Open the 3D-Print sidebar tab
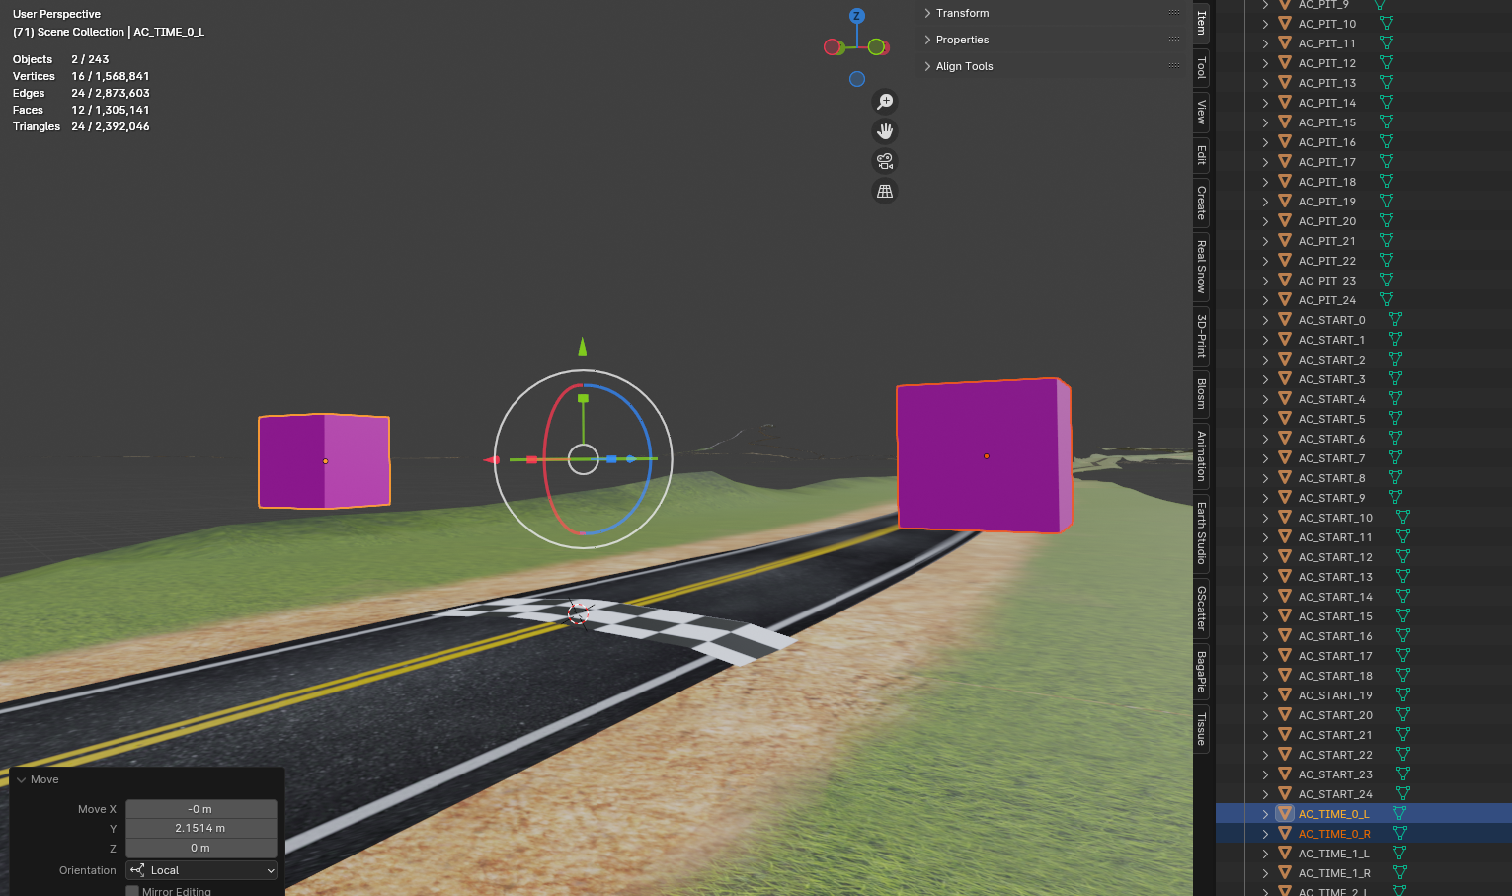Image resolution: width=1512 pixels, height=896 pixels. click(1202, 335)
